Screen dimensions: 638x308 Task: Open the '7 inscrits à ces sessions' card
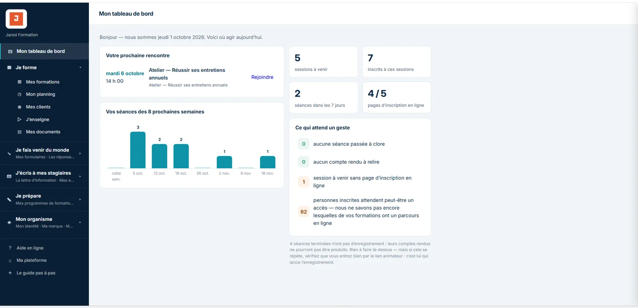click(396, 62)
